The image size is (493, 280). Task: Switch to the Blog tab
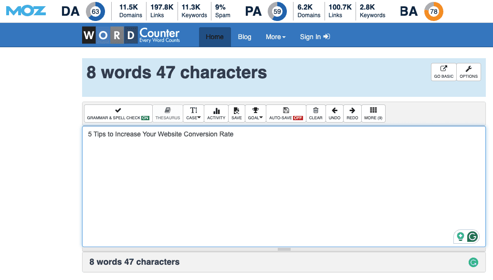point(244,37)
